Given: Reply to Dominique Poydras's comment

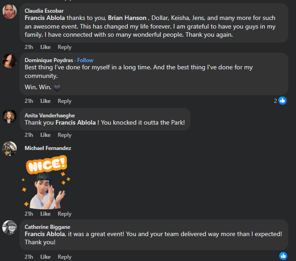Looking at the screenshot, I should coord(64,101).
